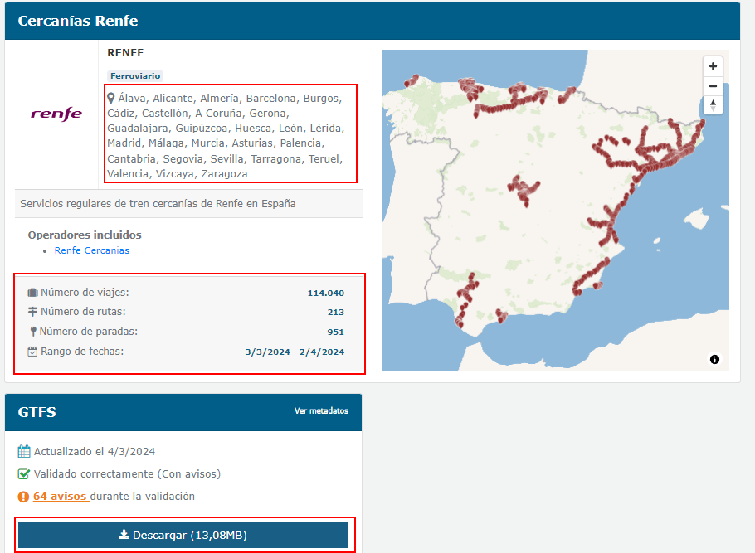Download the GTFS file (13,08MB)
The width and height of the screenshot is (755, 553).
point(183,536)
